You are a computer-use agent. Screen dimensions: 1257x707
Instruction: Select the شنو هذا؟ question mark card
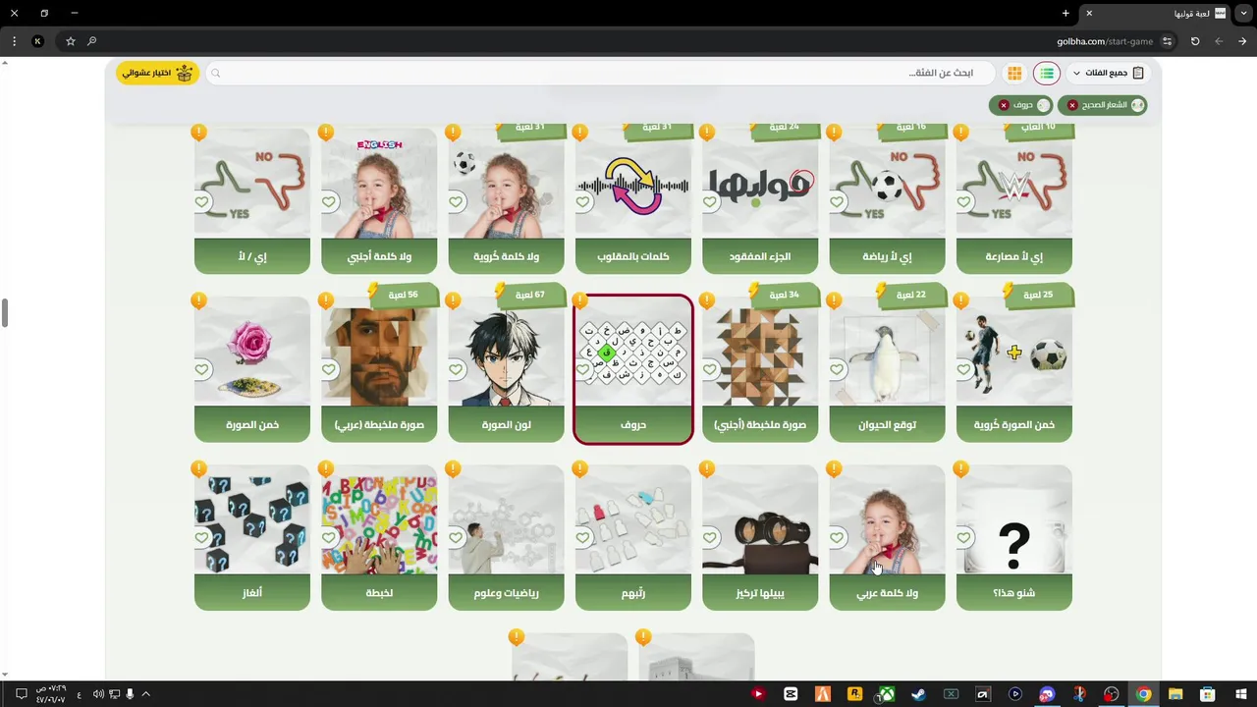[1014, 537]
